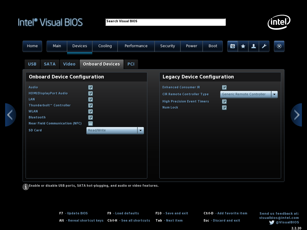Screen dimensions: 307x230
Task: Switch to the Power menu
Action: tap(192, 46)
